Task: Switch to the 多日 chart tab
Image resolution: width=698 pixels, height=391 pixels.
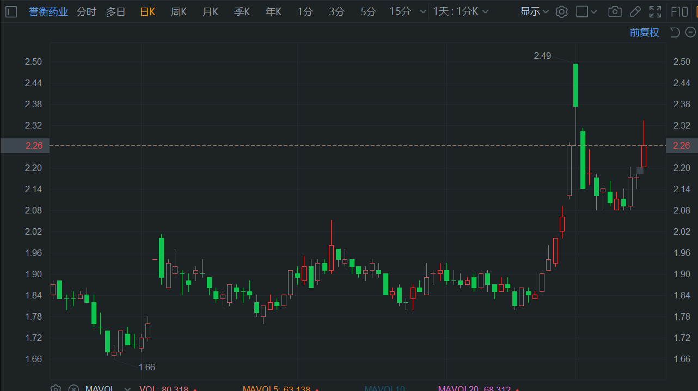Action: point(115,11)
